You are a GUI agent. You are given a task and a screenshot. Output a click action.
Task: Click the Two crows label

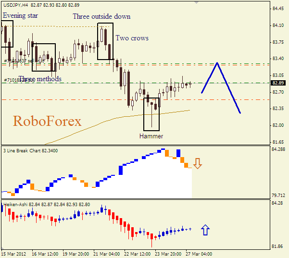pyautogui.click(x=132, y=38)
